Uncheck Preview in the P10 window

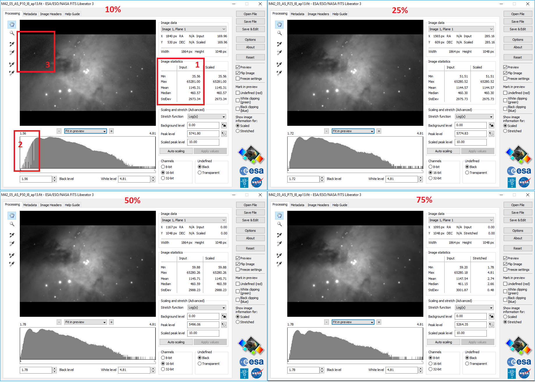pyautogui.click(x=238, y=67)
